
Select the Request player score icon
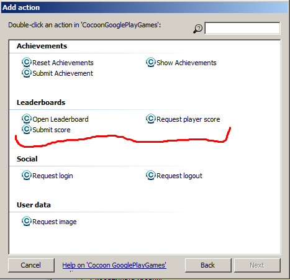151,119
